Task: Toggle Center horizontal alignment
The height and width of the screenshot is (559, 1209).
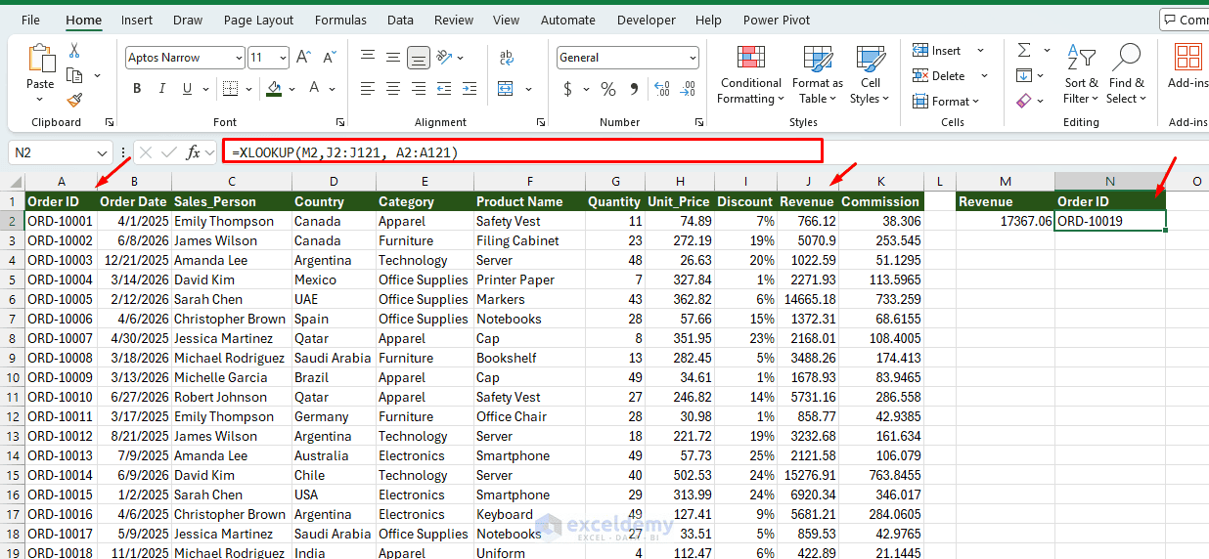Action: point(393,89)
